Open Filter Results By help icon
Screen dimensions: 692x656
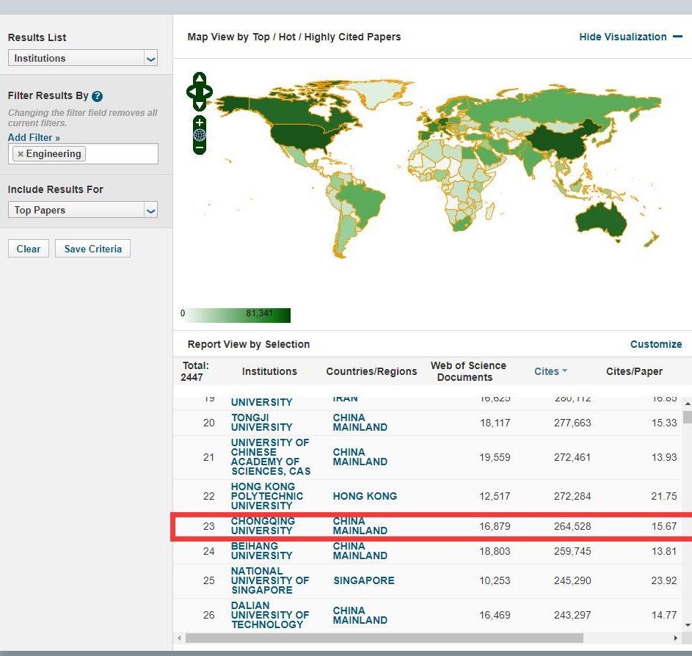point(98,96)
